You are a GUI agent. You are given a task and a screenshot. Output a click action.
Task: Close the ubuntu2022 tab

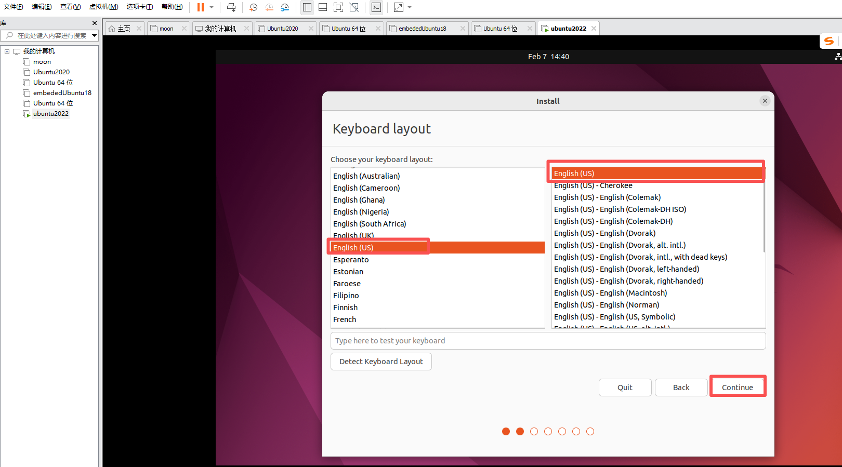(594, 29)
